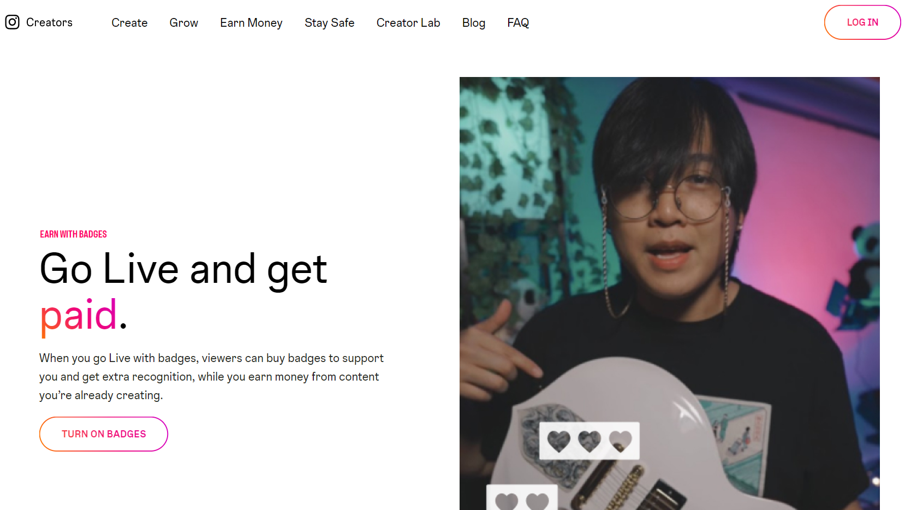Image resolution: width=905 pixels, height=510 pixels.
Task: Click the lower-left gray heart icon
Action: 507,501
